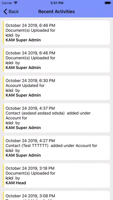Tap icici in the 6:30 PM card
The image size is (113, 200).
9,90
